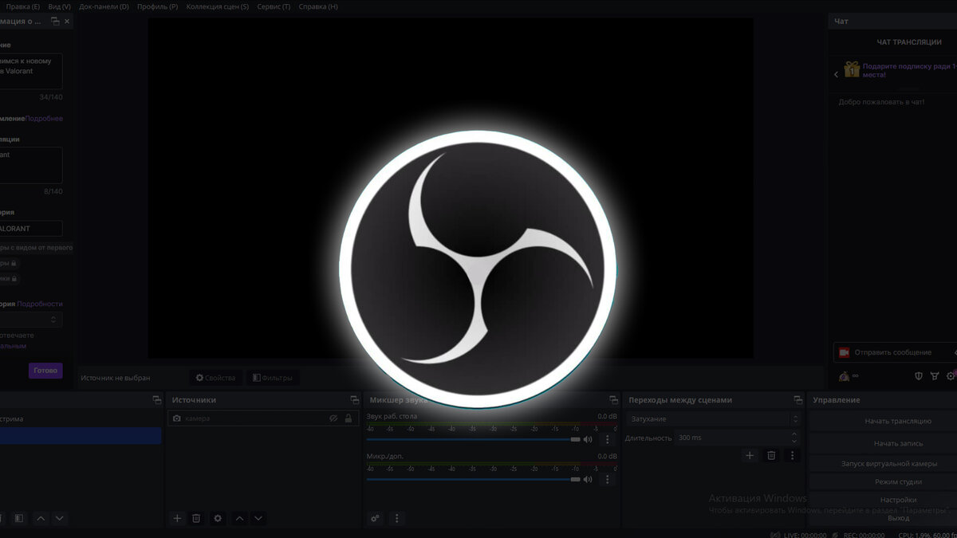Mute the Звук раб. стола channel

pos(588,439)
